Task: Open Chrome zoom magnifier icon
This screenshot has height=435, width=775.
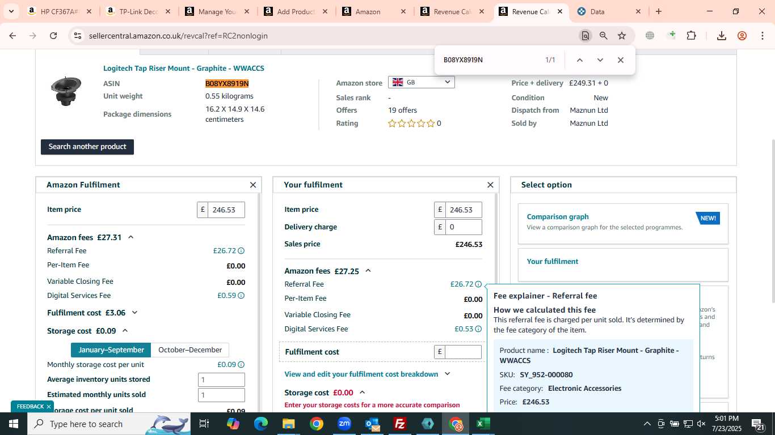Action: (604, 36)
